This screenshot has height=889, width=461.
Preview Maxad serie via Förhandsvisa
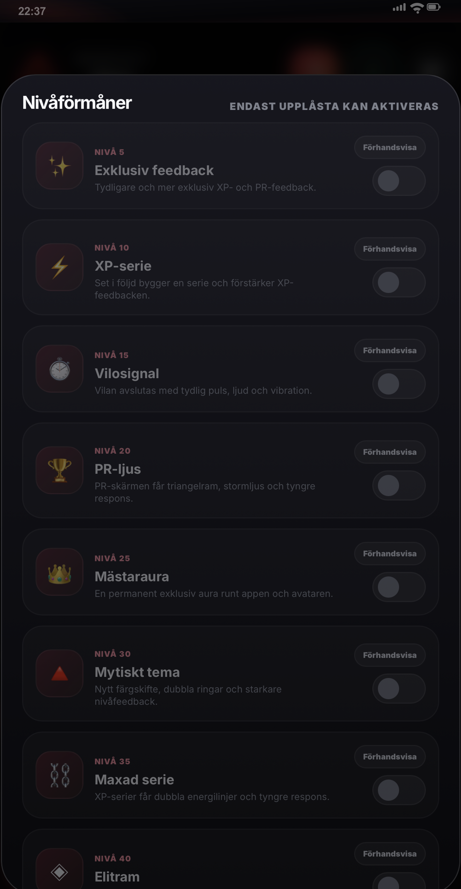[x=390, y=757]
